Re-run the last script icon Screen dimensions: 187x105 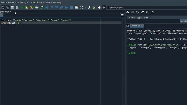(42, 8)
